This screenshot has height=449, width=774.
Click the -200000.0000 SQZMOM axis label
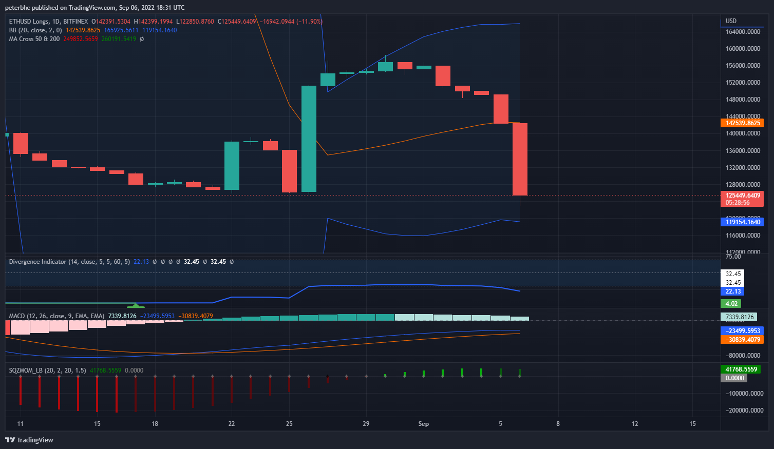[744, 411]
